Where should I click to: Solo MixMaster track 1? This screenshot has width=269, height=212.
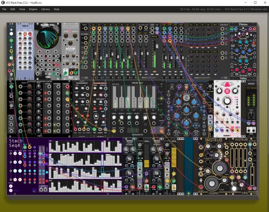tap(94, 75)
